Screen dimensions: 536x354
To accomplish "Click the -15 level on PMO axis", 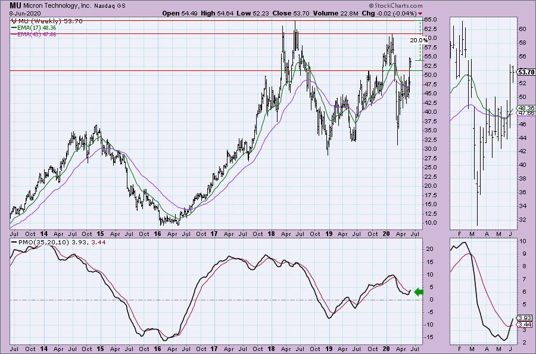I will (x=429, y=337).
